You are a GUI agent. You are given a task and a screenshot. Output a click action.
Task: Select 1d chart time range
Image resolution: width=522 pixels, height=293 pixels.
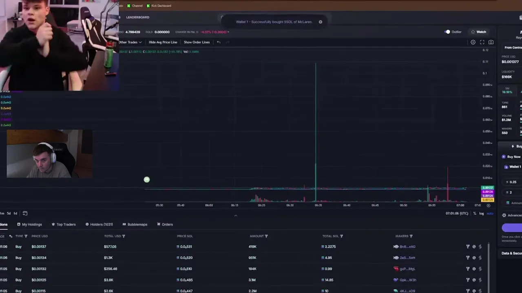click(15, 213)
